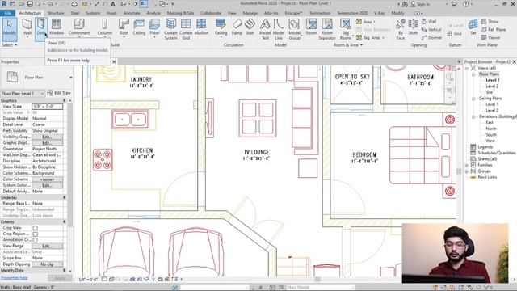This screenshot has height=291, width=517.
Task: Toggle the Crop View checkbox
Action: (x=35, y=228)
